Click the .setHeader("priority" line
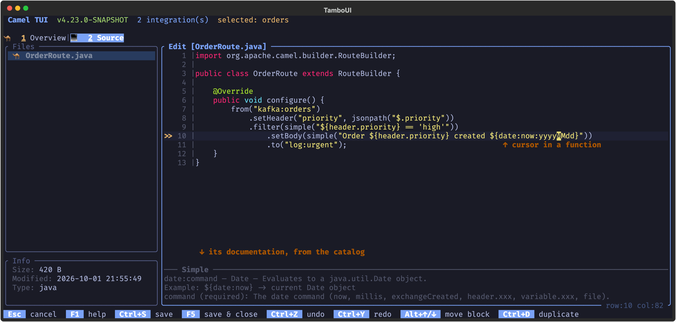 [352, 118]
